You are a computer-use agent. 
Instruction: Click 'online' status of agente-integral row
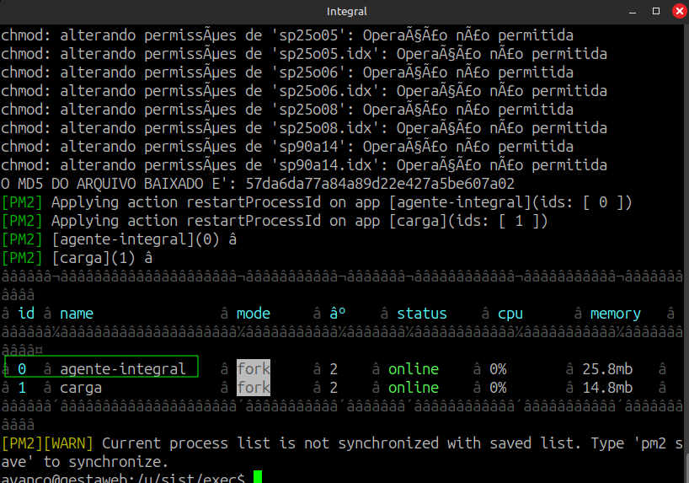(x=414, y=368)
